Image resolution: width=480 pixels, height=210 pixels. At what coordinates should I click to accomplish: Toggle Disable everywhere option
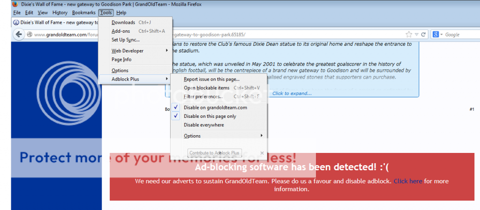pyautogui.click(x=218, y=125)
